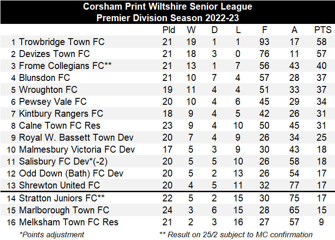Click Kintbury Rangers FC team name

tap(61, 114)
